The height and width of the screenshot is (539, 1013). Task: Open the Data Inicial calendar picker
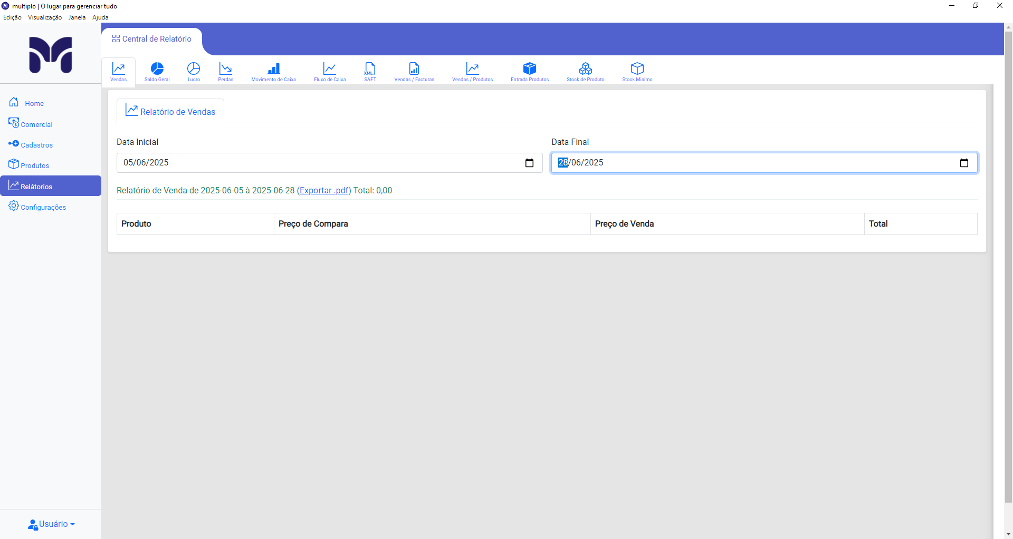(529, 163)
